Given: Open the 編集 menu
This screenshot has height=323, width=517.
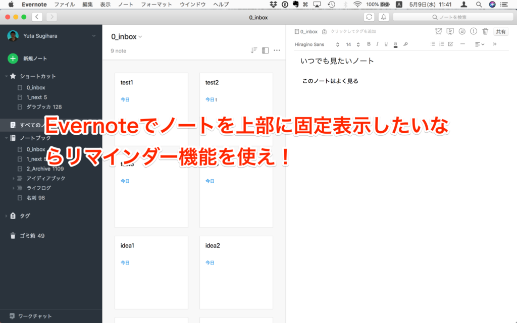Looking at the screenshot, I should point(87,4).
